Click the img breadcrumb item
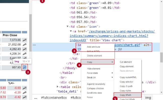163x100 pixels. click(x=148, y=97)
